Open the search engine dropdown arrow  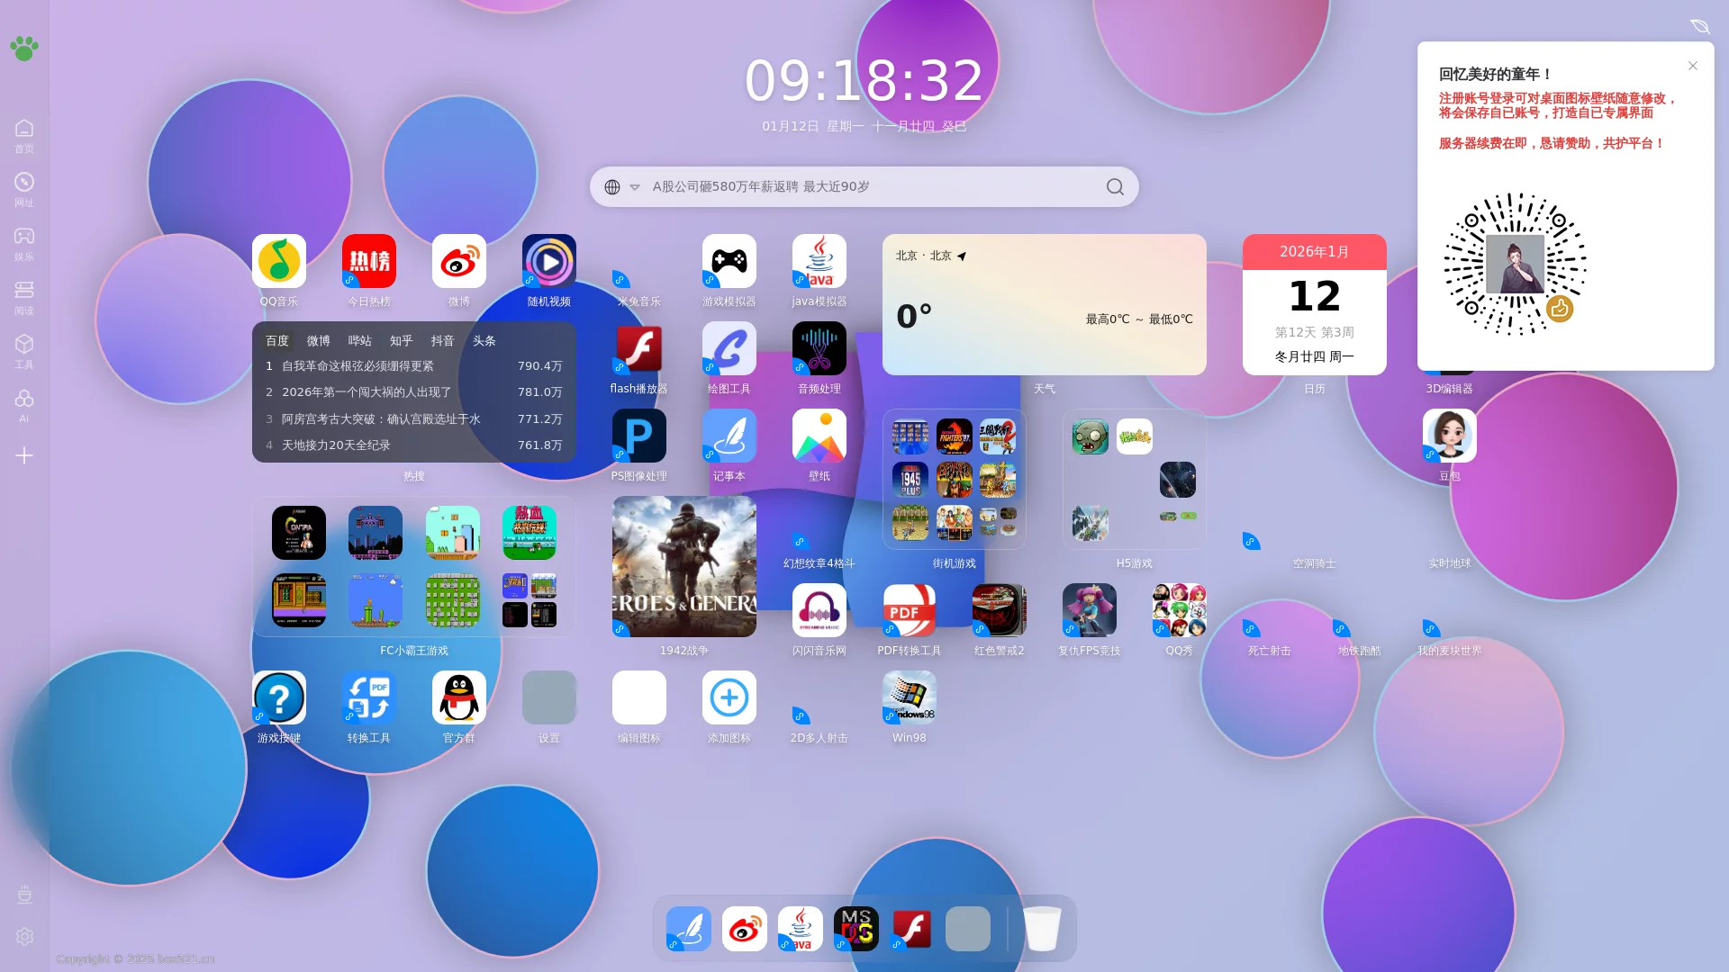point(635,187)
